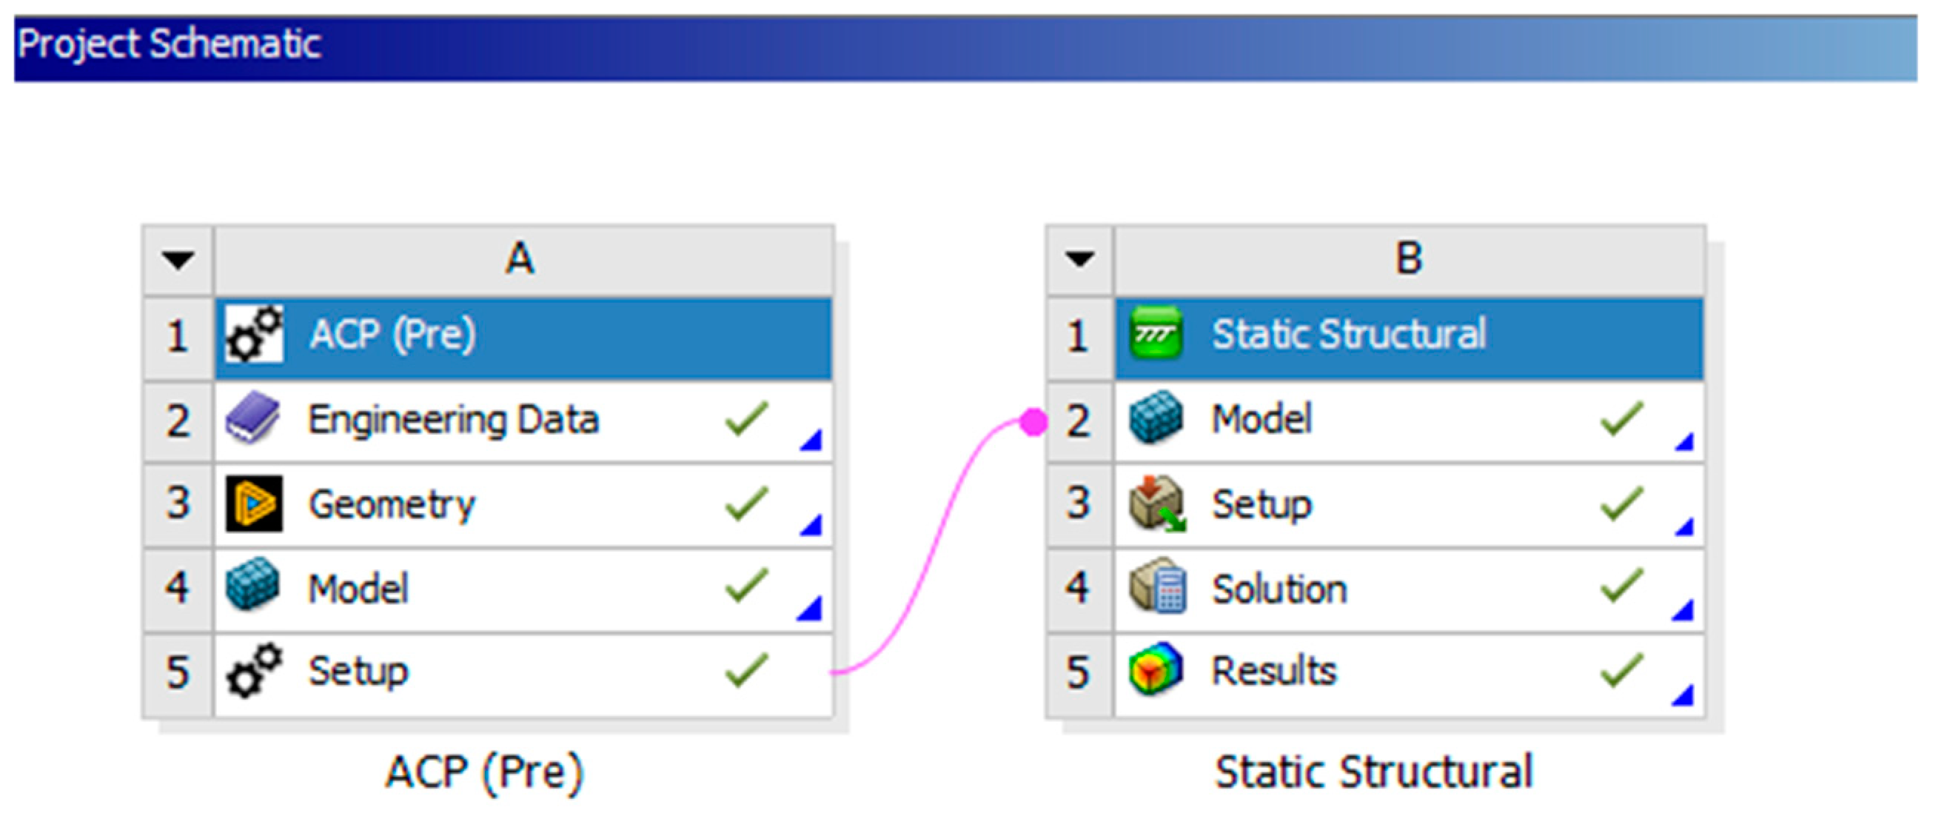Screen dimensions: 1933x816
Task: Select the column A header
Action: (x=520, y=260)
